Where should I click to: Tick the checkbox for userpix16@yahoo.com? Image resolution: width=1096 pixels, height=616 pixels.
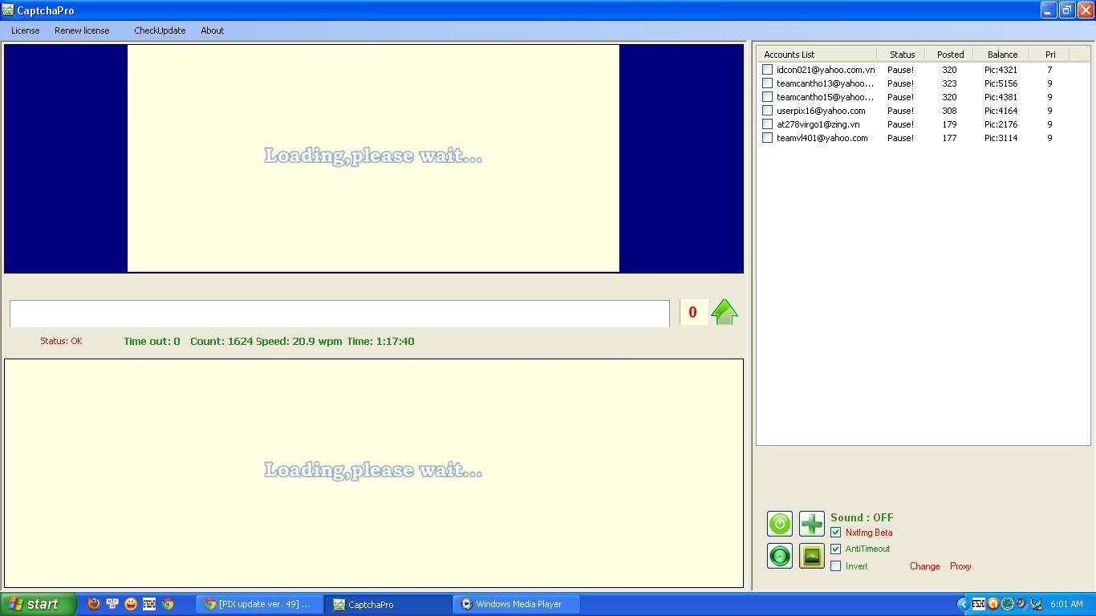pyautogui.click(x=767, y=111)
